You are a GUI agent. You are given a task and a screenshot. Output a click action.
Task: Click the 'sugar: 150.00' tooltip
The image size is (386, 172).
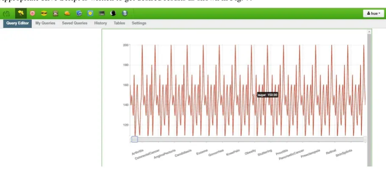(268, 95)
